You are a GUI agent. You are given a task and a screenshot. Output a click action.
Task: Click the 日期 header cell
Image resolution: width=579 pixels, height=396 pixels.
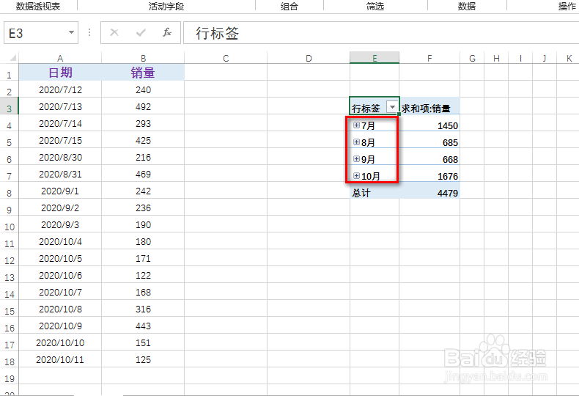tap(60, 73)
